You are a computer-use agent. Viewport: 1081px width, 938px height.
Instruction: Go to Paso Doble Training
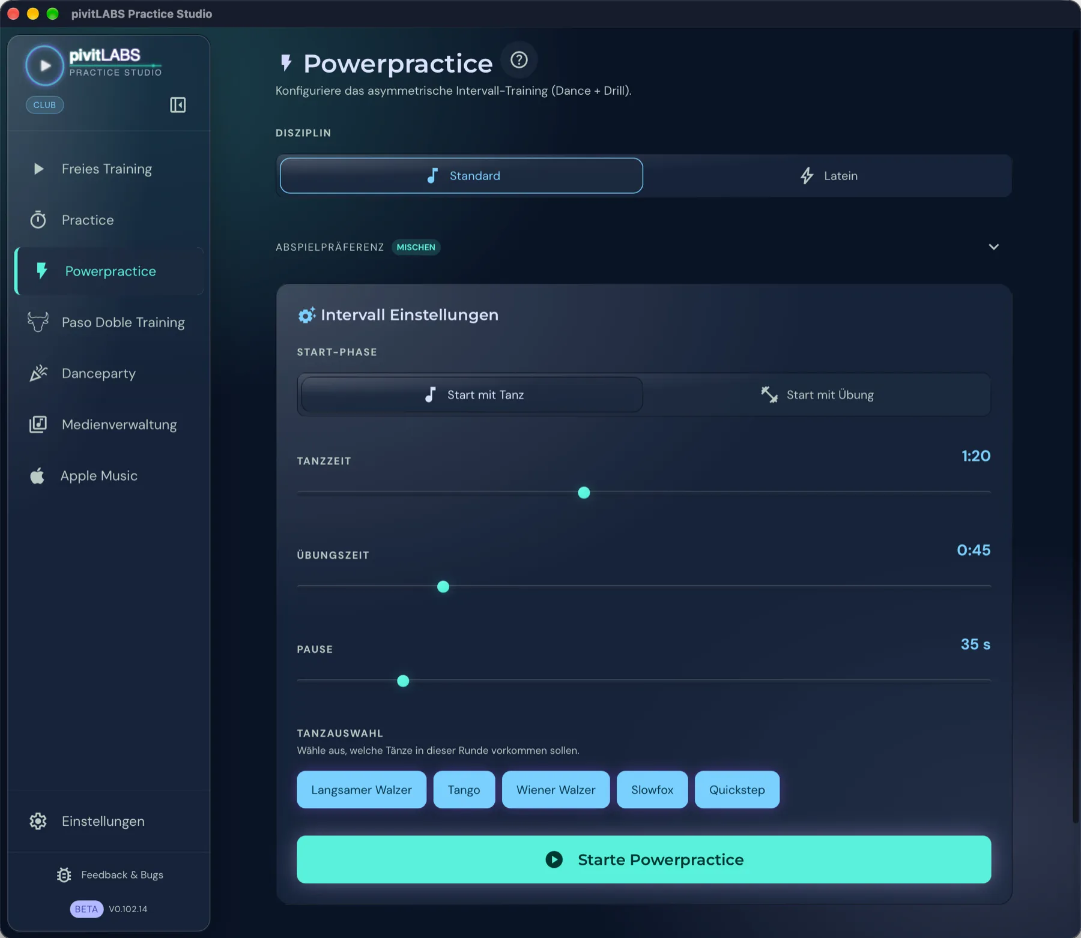[x=109, y=322]
